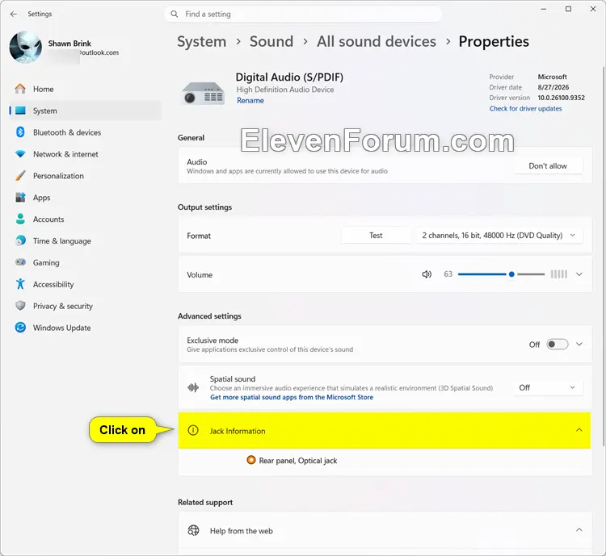Click the Jack Information row label
The height and width of the screenshot is (556, 606).
(x=238, y=431)
